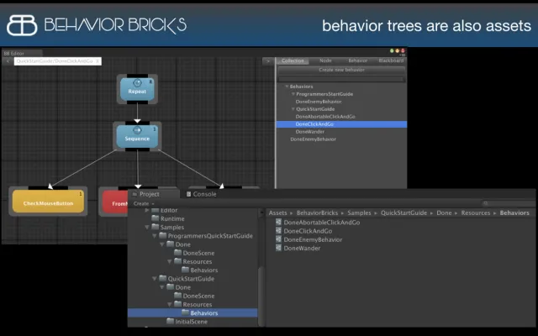Select DoneEnemyBehavior listed below DoneWander in Collection
Screen dimensions: 538x336
313,139
